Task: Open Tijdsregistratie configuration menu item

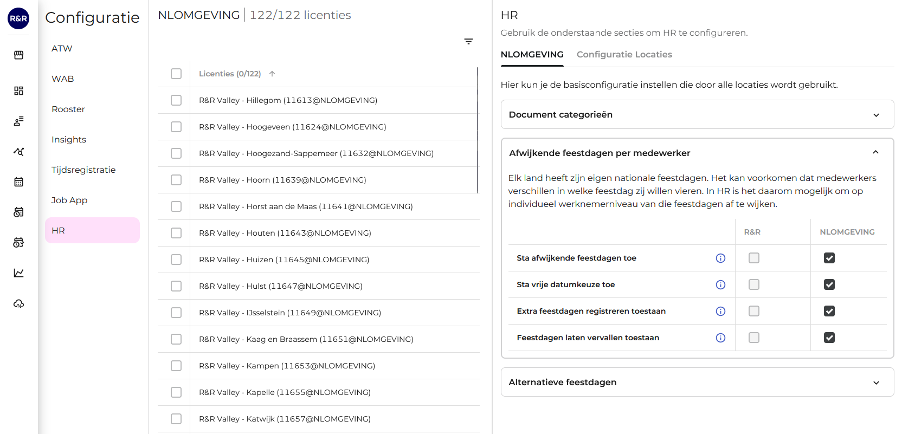Action: coord(92,170)
